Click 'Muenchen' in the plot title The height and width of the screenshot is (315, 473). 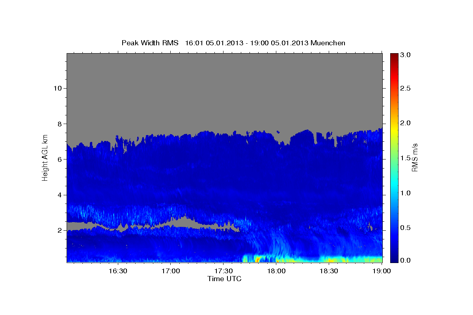click(x=328, y=43)
